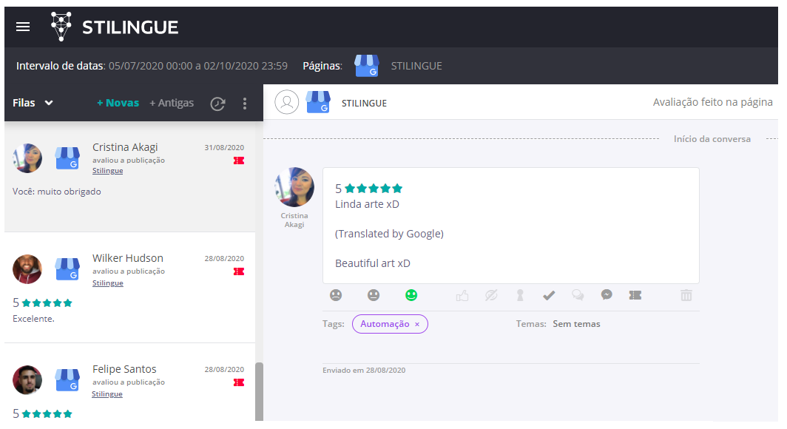Open ticket flag for Wilker Hudson
The image size is (787, 429).
click(239, 271)
